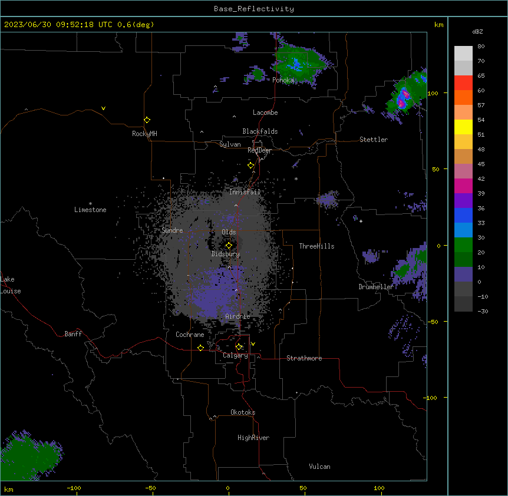Click the Blackfalds town label
The image size is (508, 496).
[x=260, y=131]
